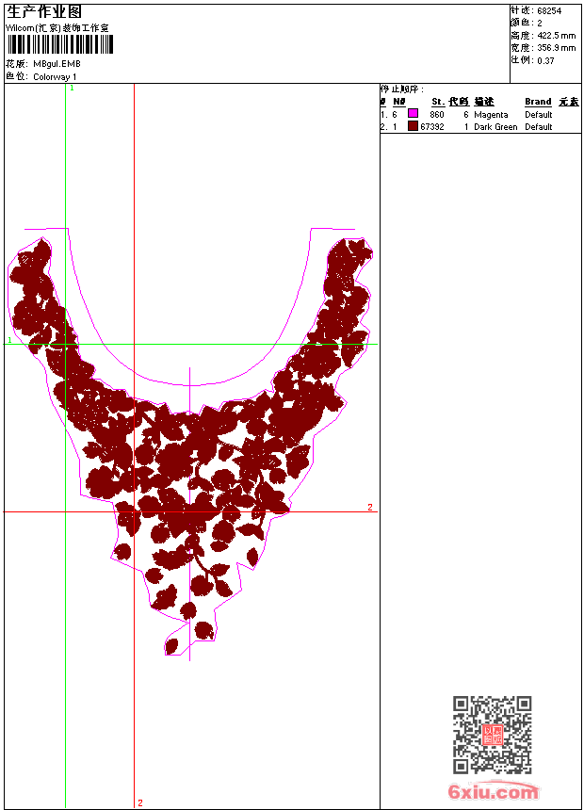This screenshot has height=810, width=584.
Task: Click the N# column header
Action: click(399, 102)
